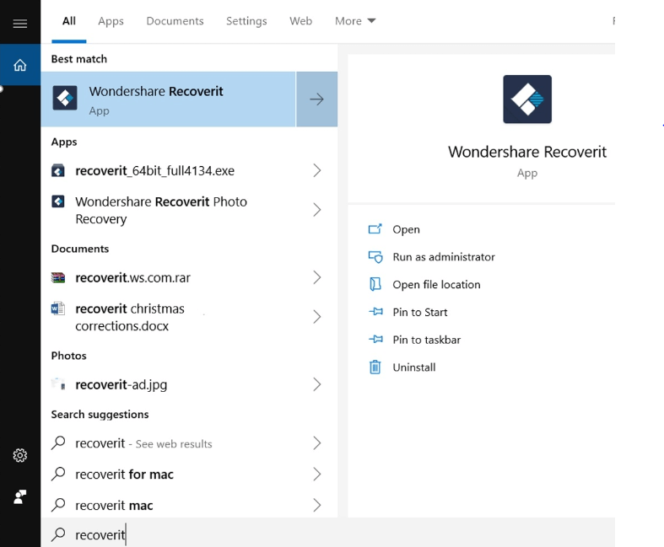Switch to the Settings tab
The height and width of the screenshot is (547, 664).
coord(246,21)
